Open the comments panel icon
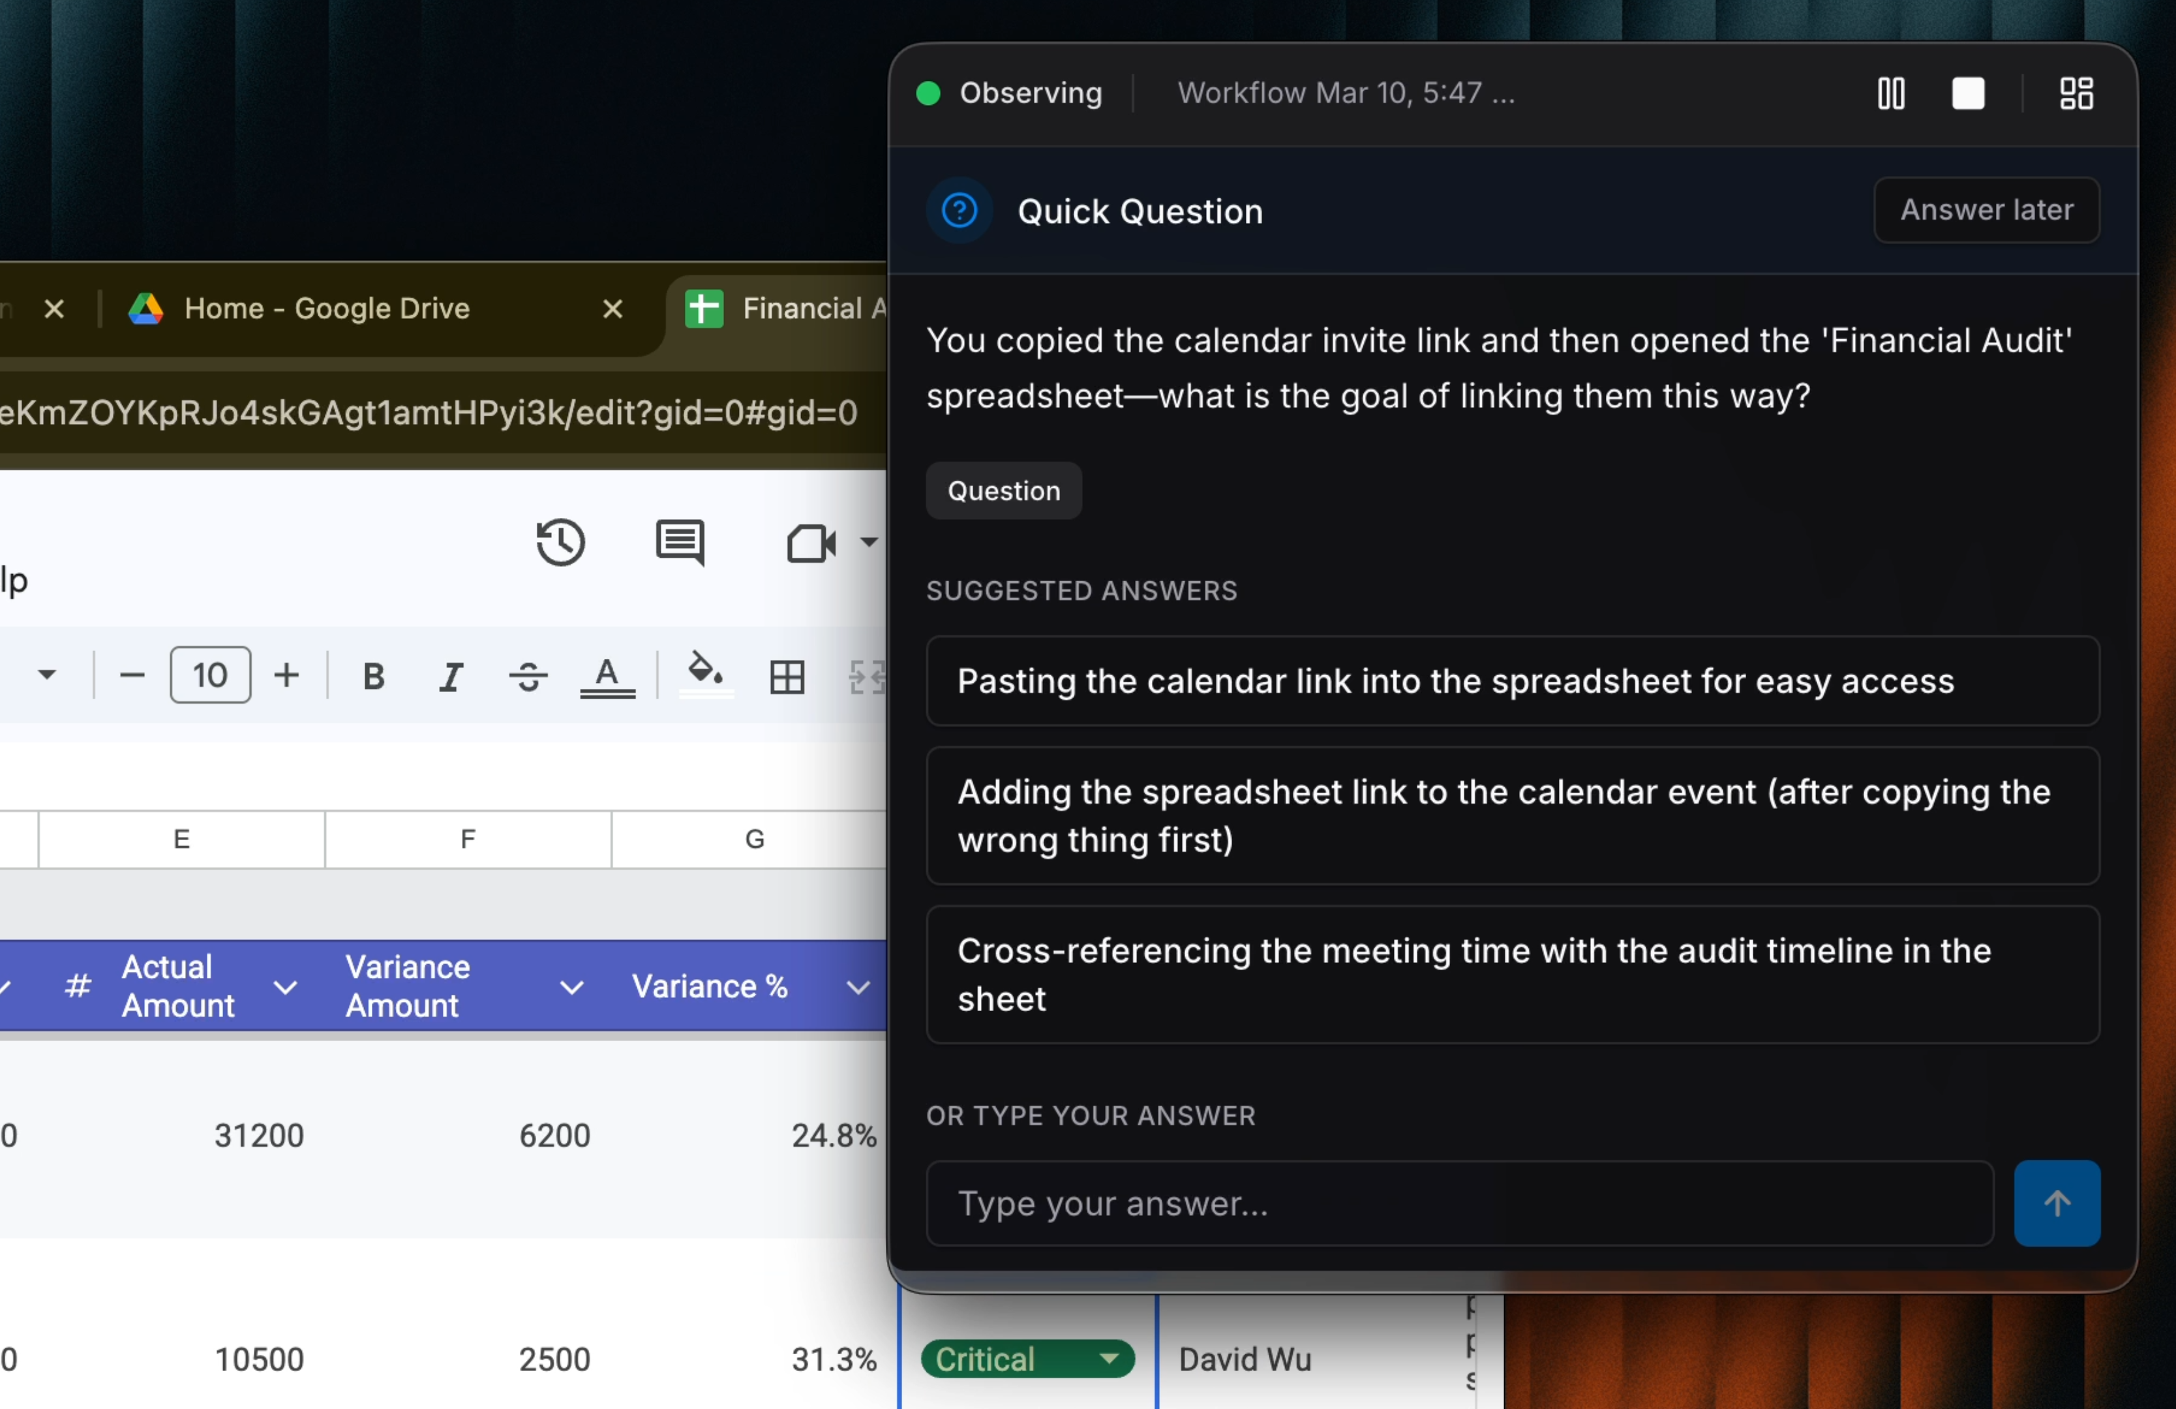The image size is (2176, 1409). pyautogui.click(x=680, y=543)
